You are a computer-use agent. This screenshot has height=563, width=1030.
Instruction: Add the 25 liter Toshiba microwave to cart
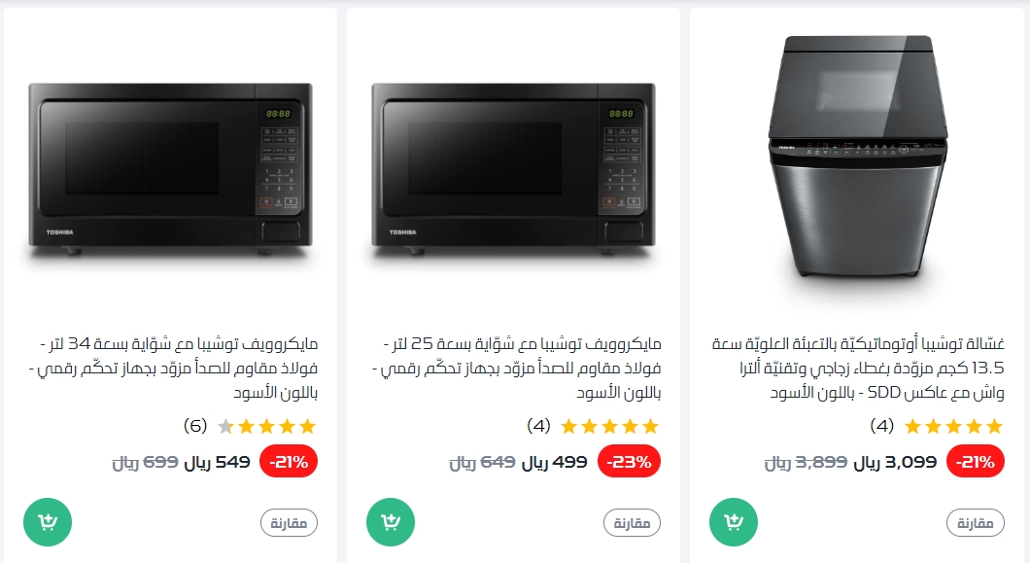(391, 522)
